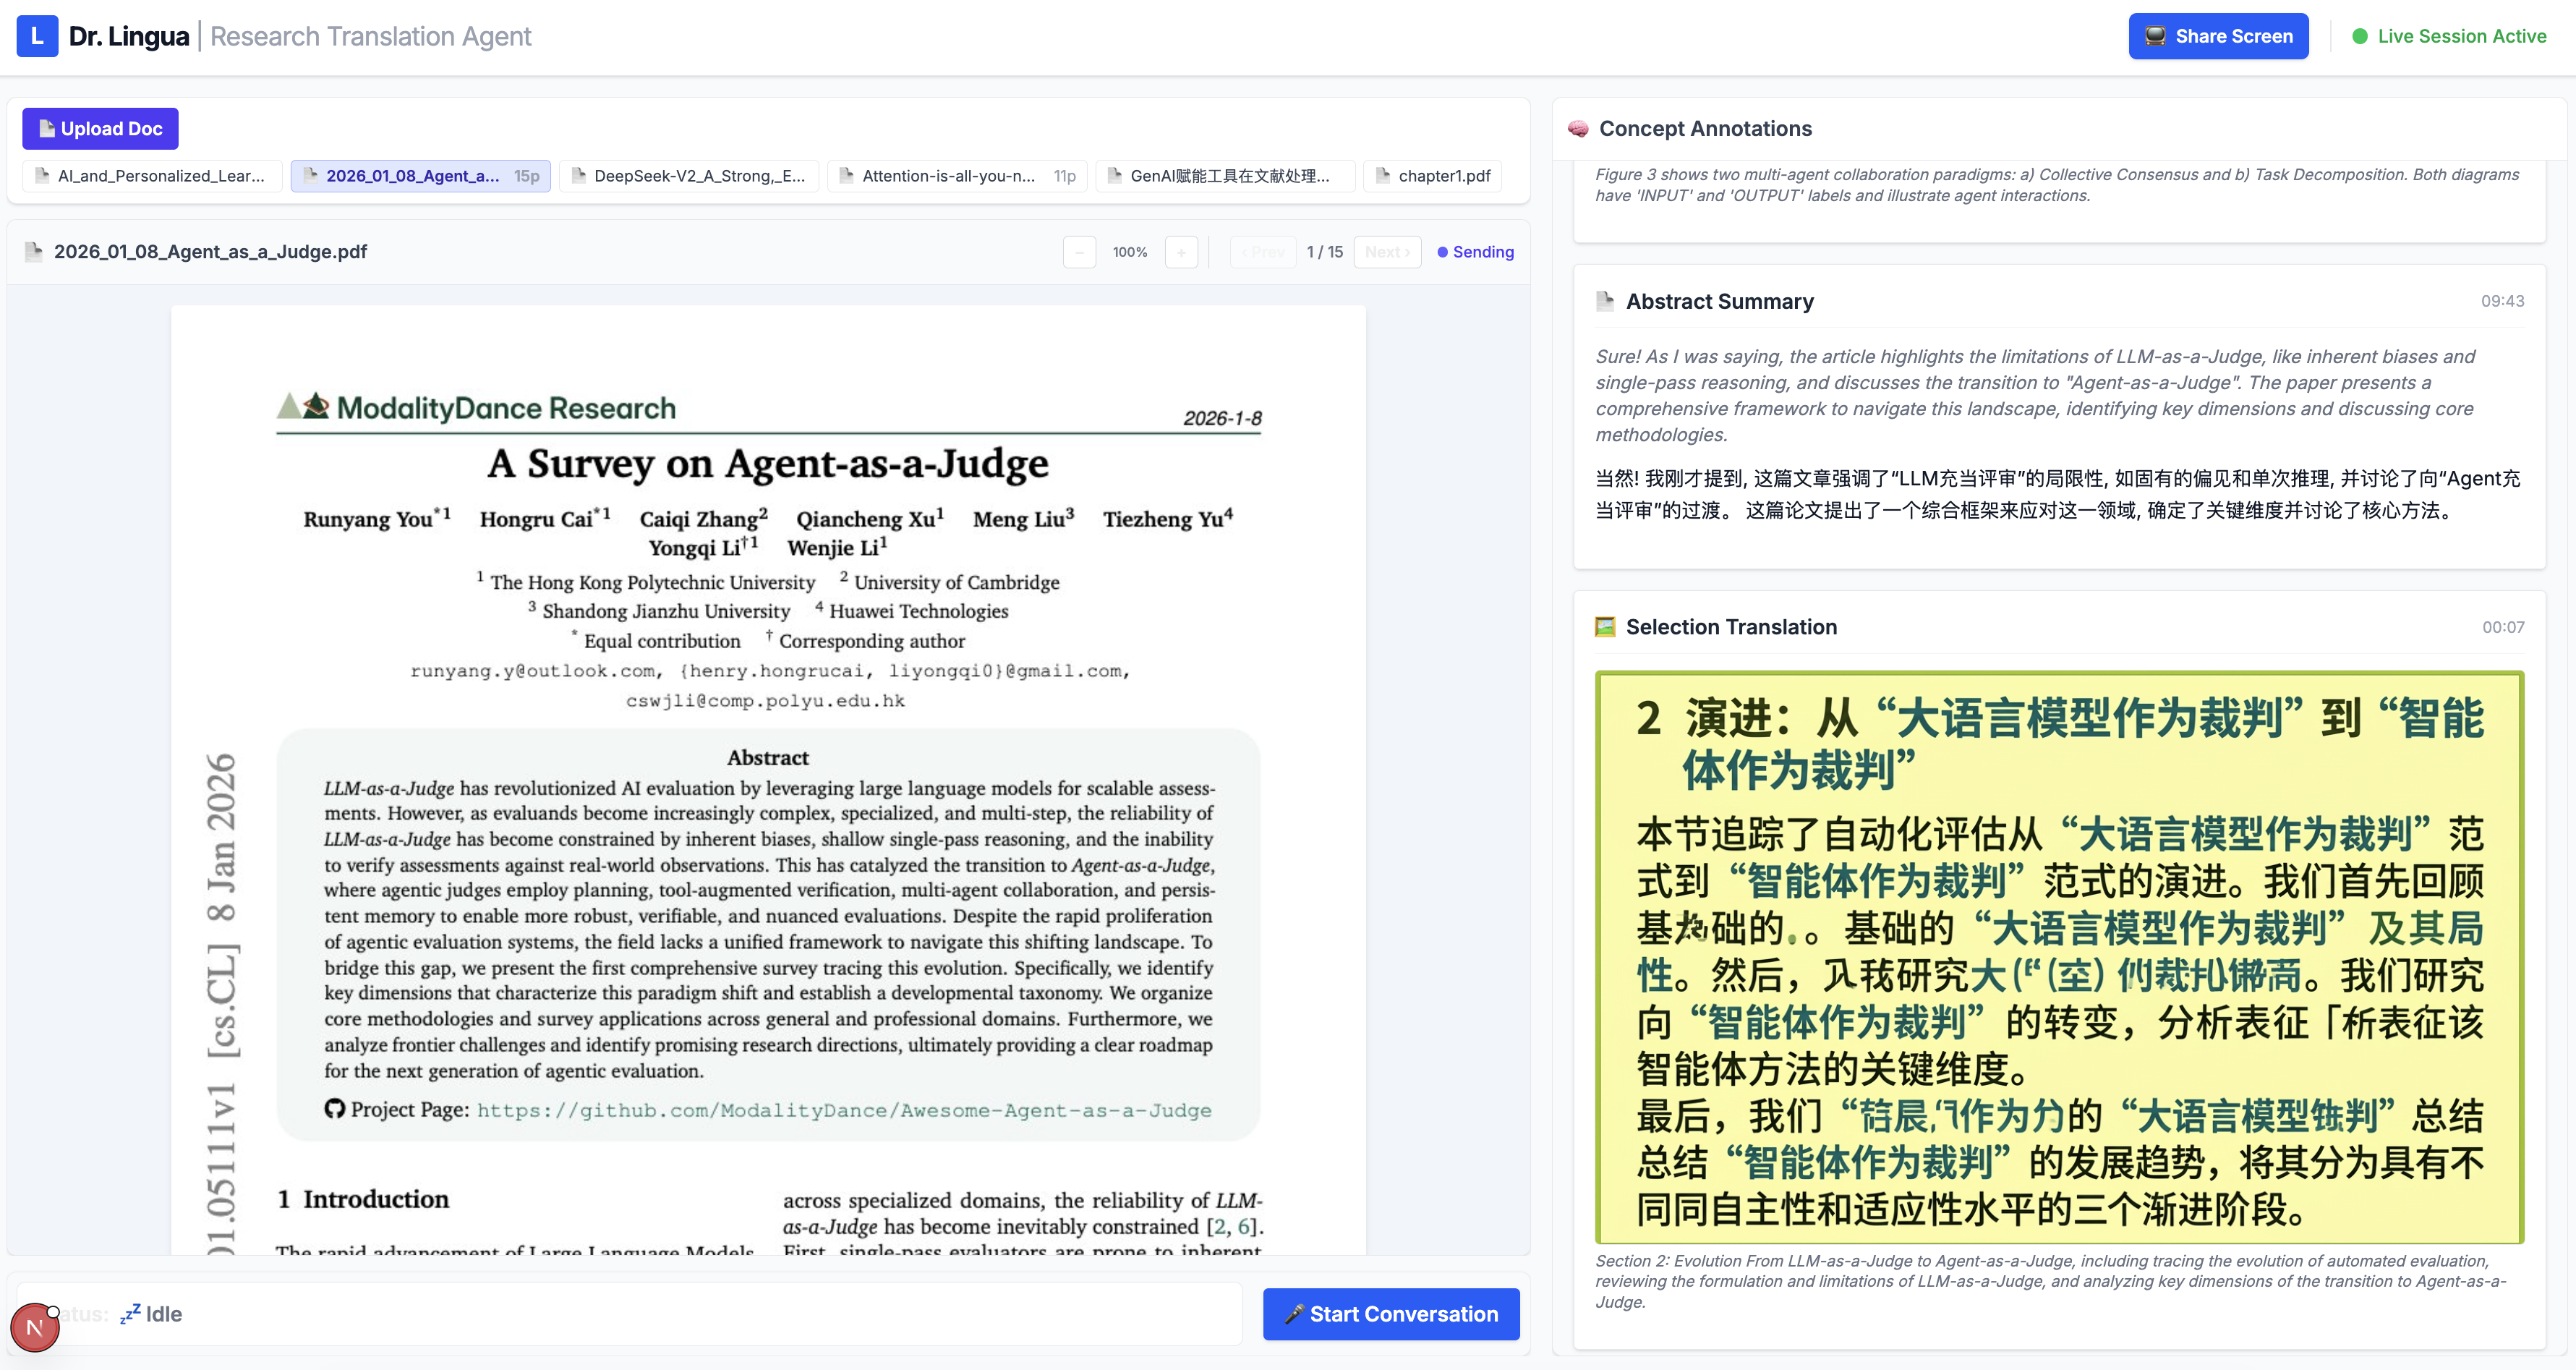Click the Start Conversation microphone button

pyautogui.click(x=1390, y=1314)
